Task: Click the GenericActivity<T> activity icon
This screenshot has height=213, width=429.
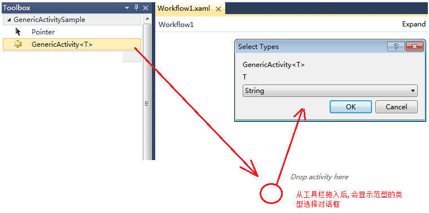Action: 18,45
